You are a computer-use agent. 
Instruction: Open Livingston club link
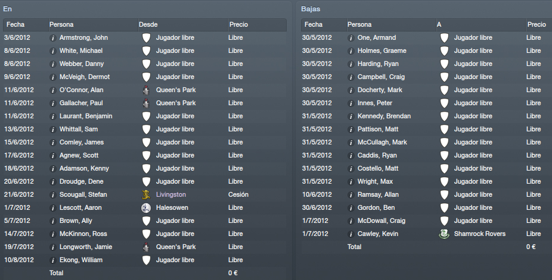point(170,194)
